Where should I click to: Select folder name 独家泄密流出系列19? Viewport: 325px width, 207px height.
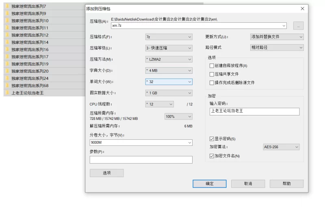pos(30,64)
